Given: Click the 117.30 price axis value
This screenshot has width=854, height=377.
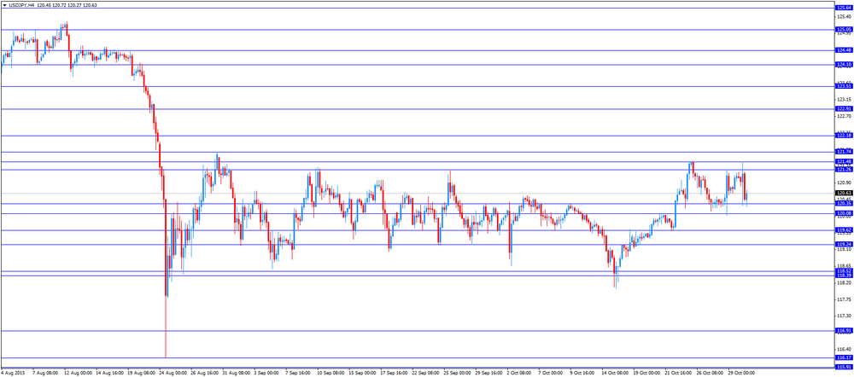Looking at the screenshot, I should coord(844,316).
